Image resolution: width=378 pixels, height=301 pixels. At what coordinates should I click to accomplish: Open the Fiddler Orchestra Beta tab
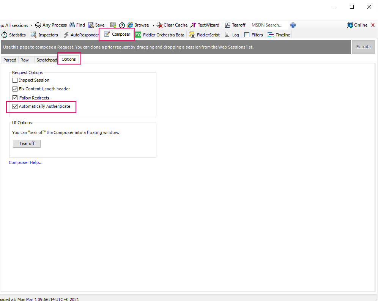pyautogui.click(x=160, y=35)
